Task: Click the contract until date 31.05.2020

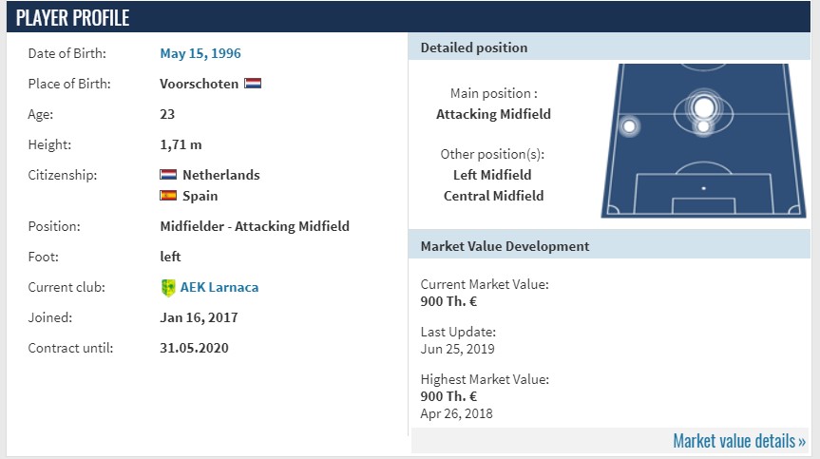Action: click(194, 348)
